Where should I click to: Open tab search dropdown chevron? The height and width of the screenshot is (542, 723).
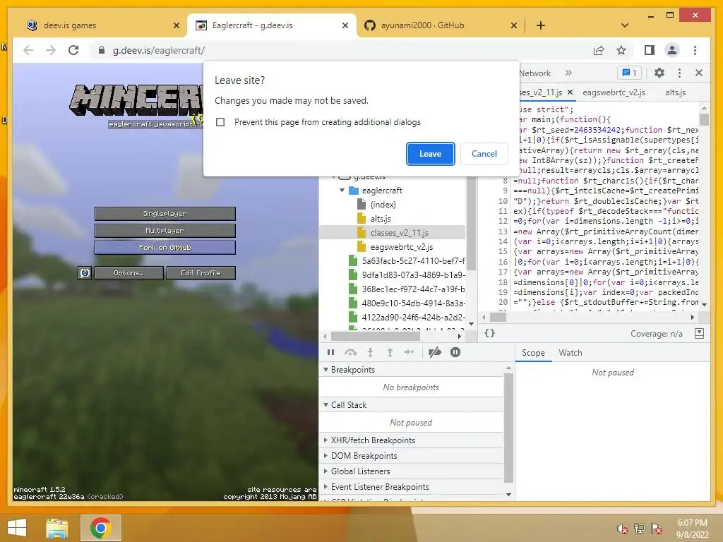pos(624,25)
